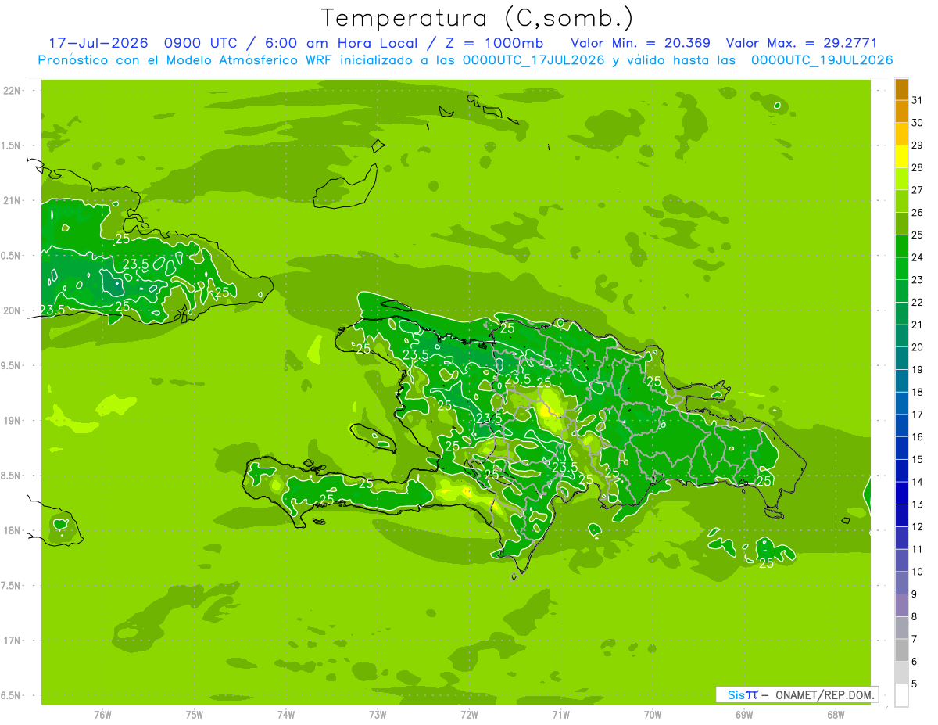Click the "Z = 1000mb" level text
The width and height of the screenshot is (938, 725).
(496, 43)
